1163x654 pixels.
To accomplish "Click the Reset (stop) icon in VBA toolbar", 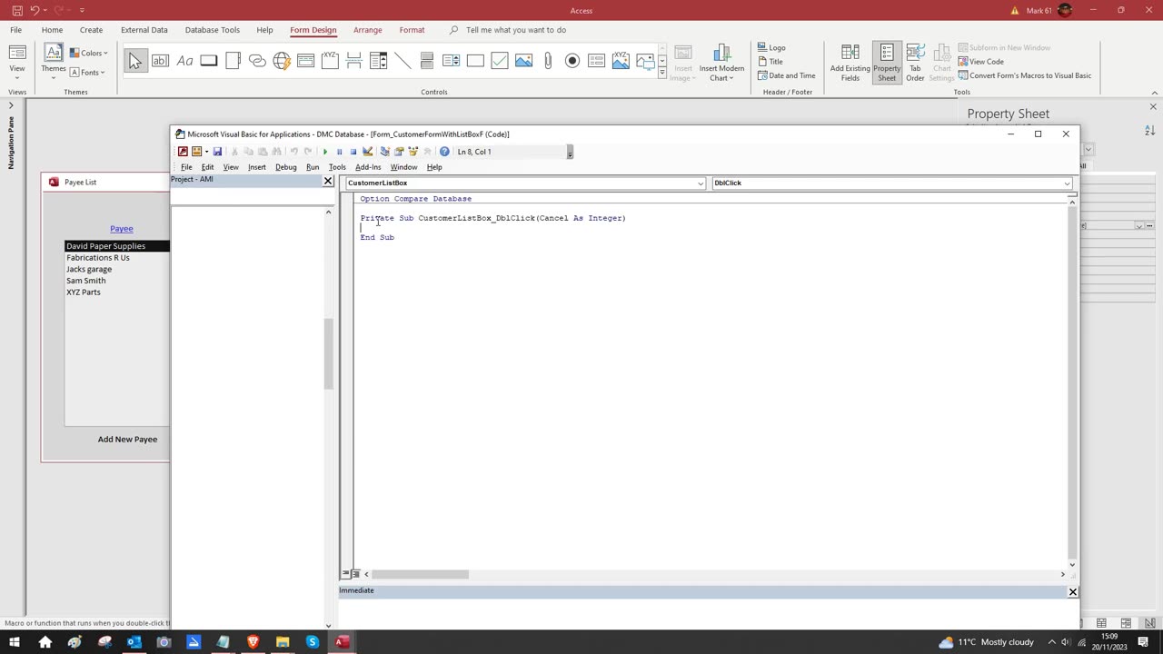I will click(x=353, y=152).
